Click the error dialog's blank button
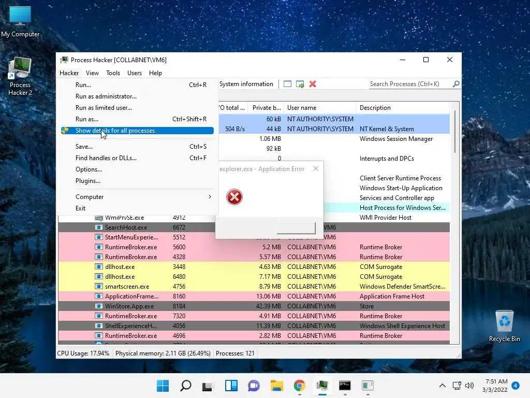530x398 pixels. [296, 228]
